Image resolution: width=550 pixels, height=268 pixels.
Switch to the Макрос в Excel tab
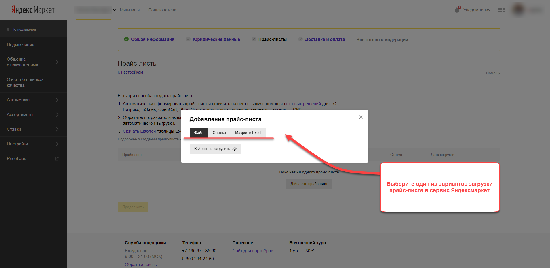pos(248,132)
